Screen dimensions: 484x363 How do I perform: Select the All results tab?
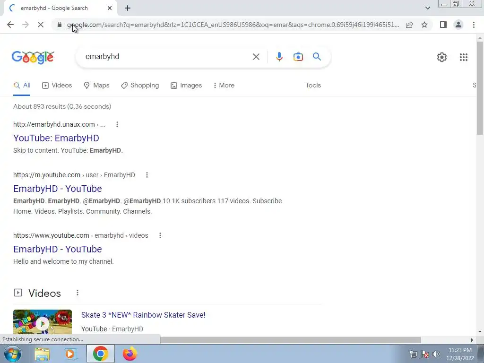[x=22, y=86]
